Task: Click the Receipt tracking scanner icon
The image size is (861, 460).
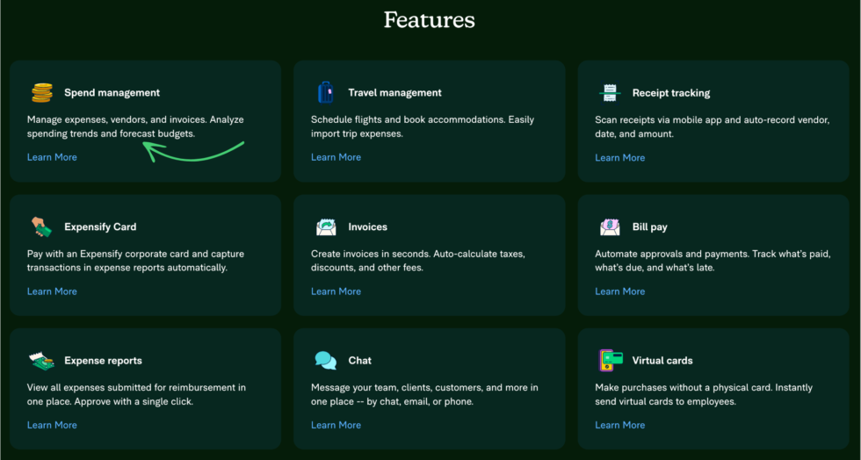Action: 610,93
